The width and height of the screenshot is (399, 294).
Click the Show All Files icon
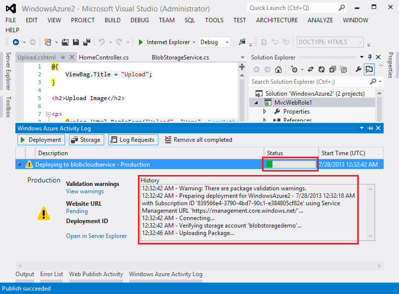pos(343,69)
